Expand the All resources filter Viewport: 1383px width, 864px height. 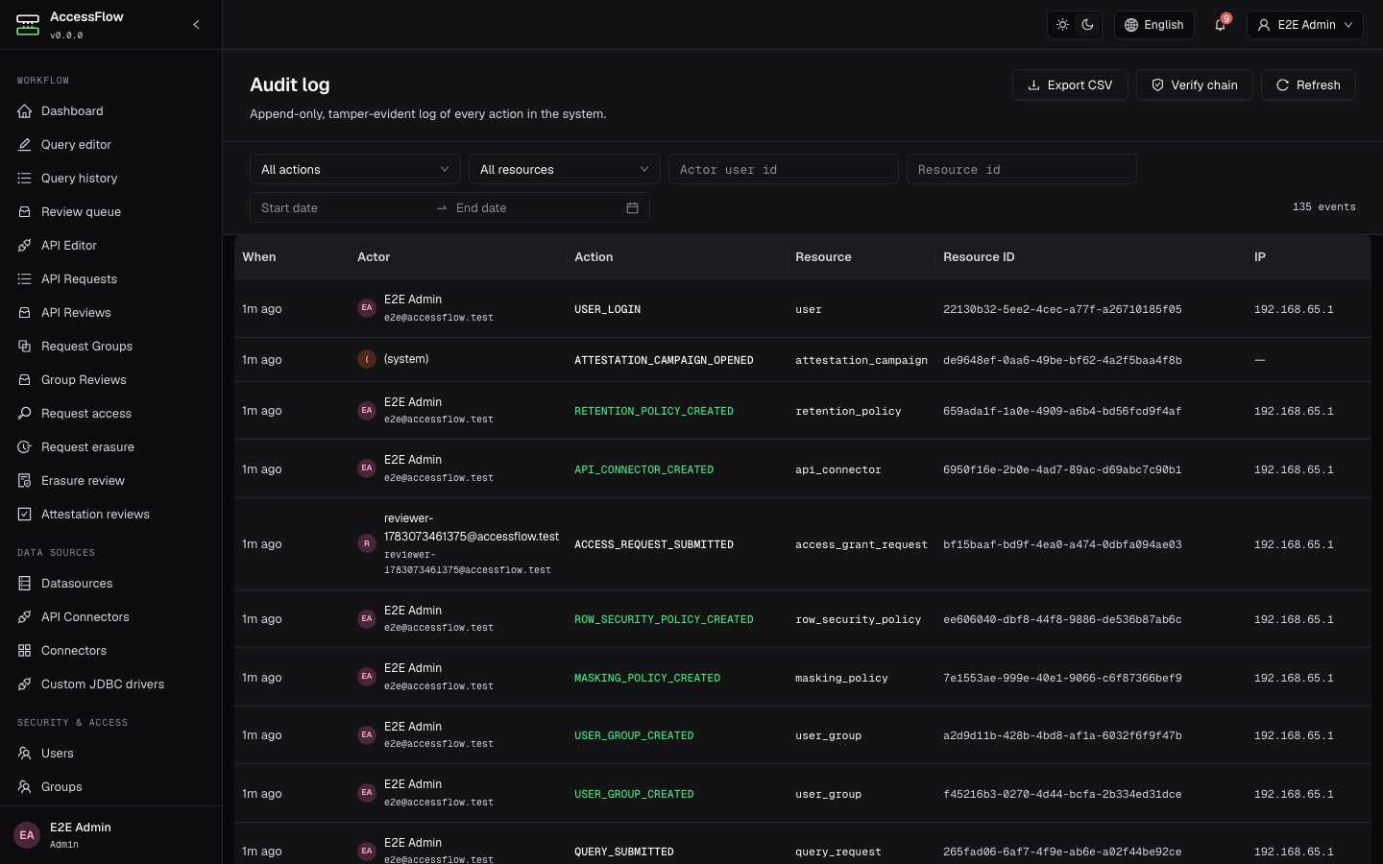565,169
